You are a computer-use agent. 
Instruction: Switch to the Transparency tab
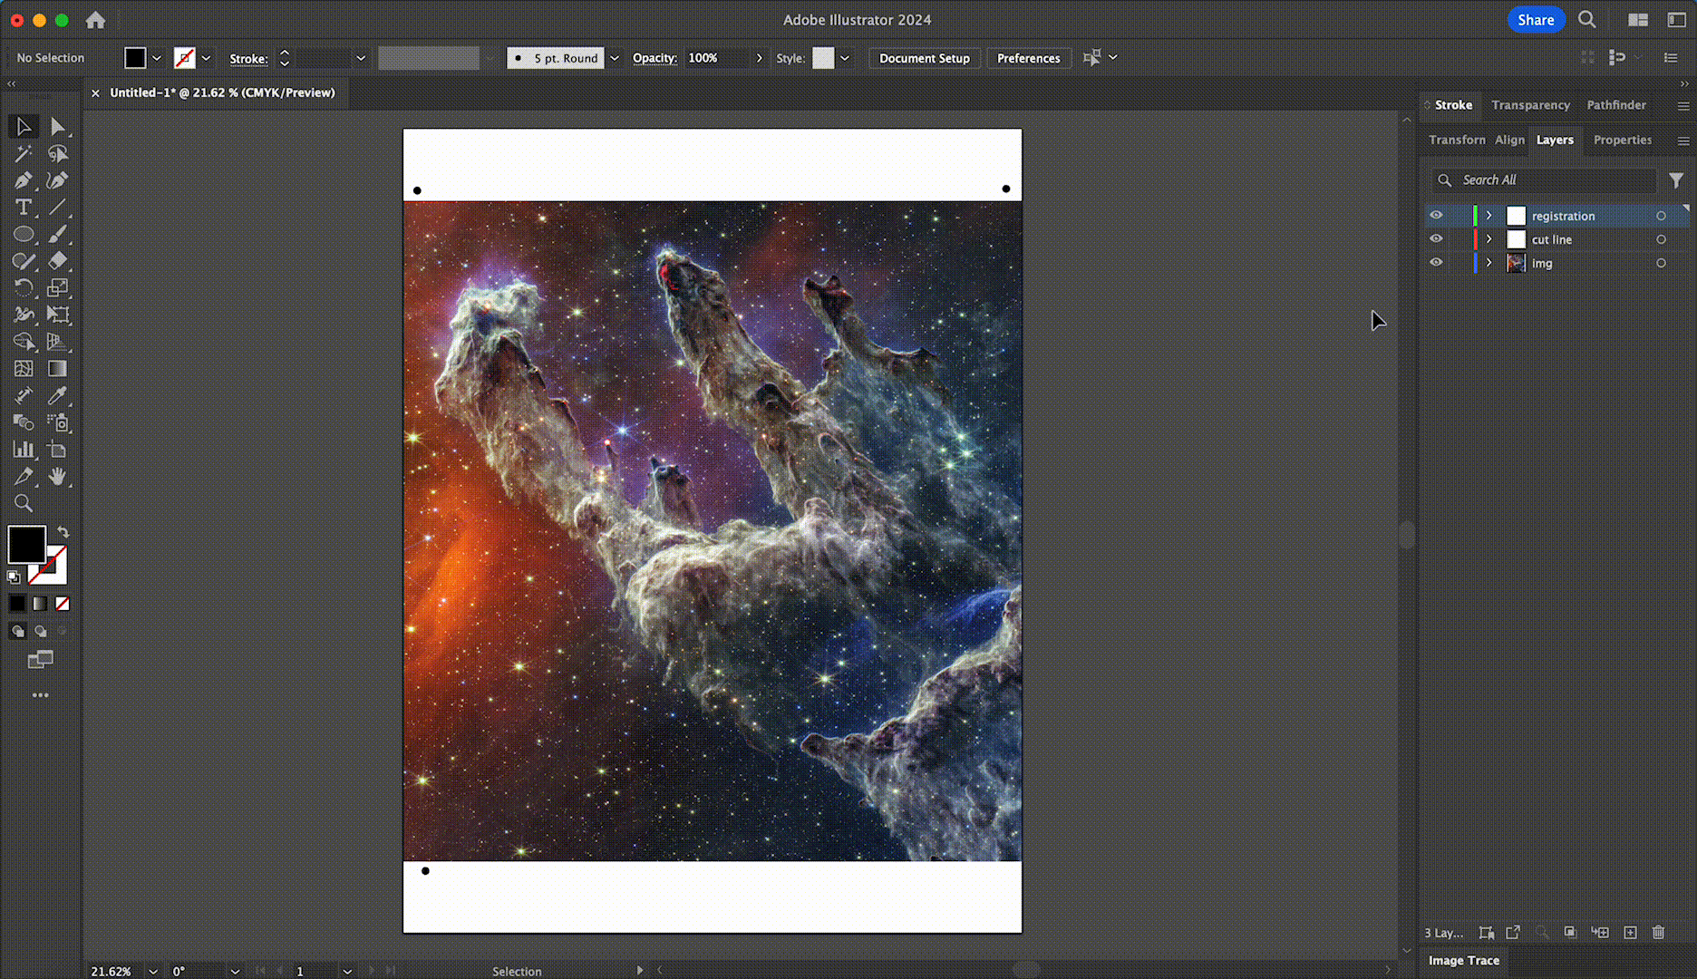pos(1530,104)
